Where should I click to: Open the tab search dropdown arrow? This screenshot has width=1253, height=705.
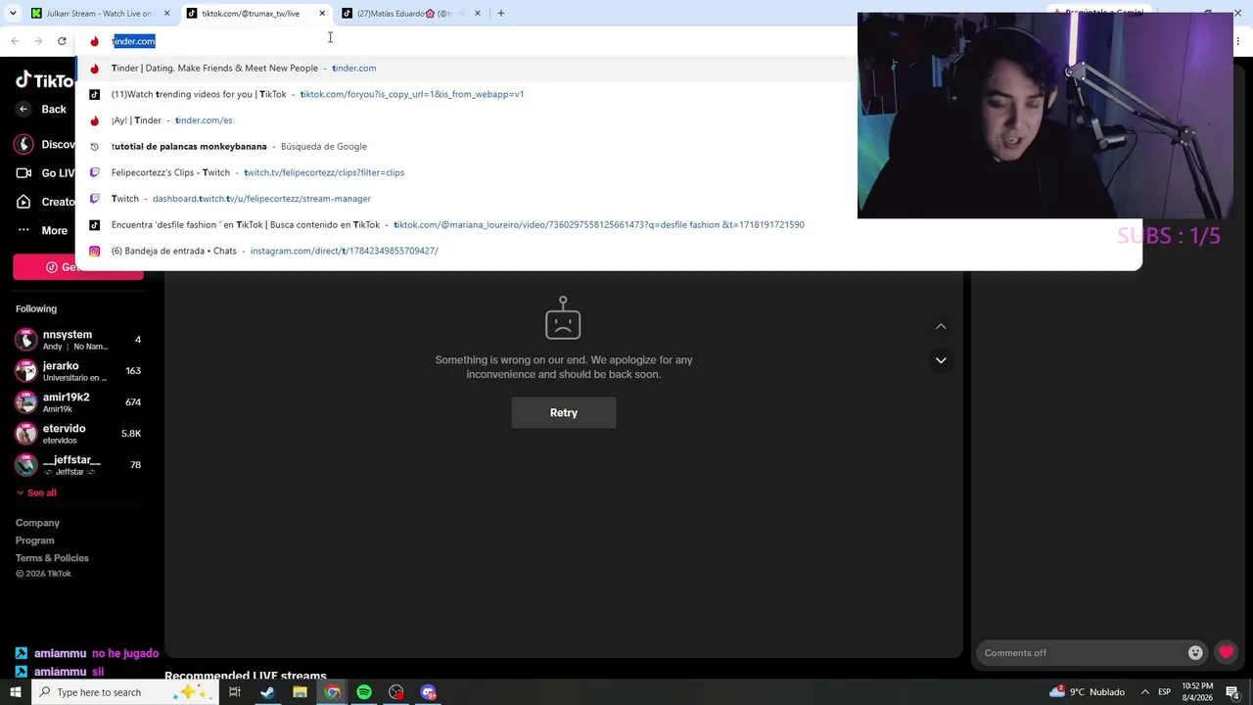click(x=13, y=14)
